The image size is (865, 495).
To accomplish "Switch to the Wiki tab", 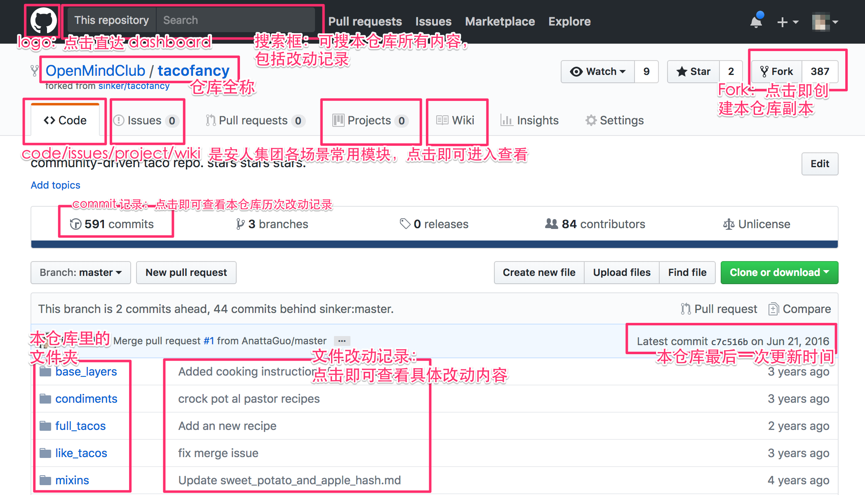I will (455, 120).
